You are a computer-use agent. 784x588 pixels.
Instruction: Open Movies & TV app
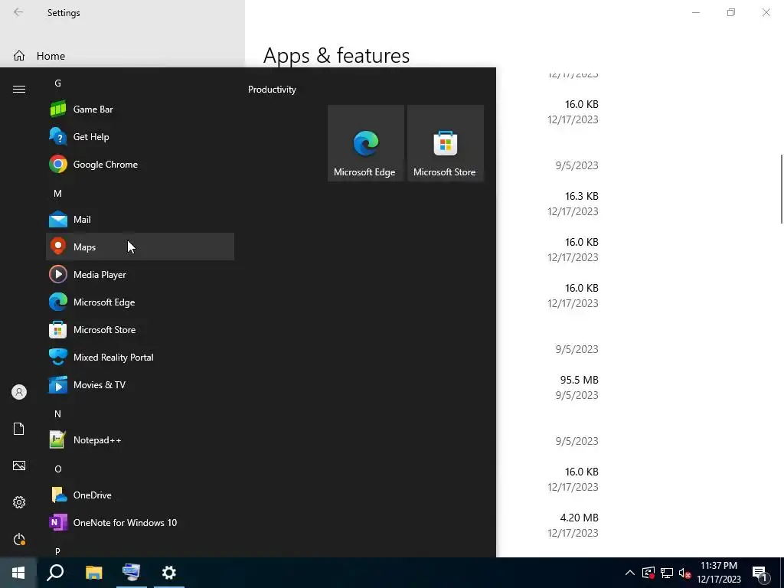(x=140, y=384)
